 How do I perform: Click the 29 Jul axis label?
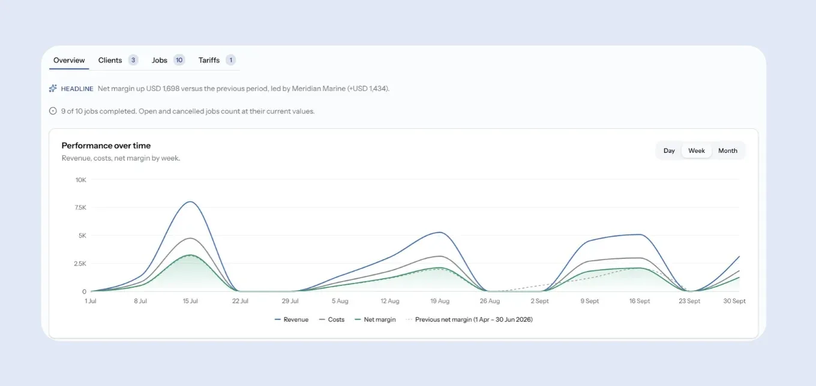pyautogui.click(x=290, y=301)
